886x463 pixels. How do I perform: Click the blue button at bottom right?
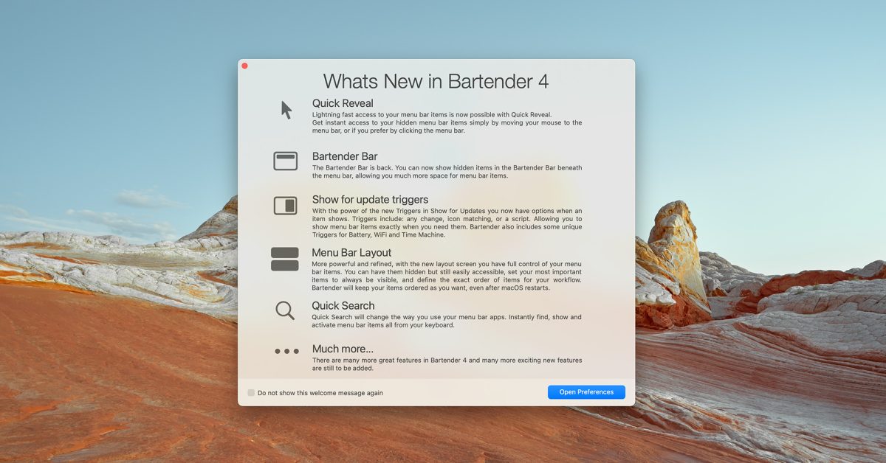point(586,391)
